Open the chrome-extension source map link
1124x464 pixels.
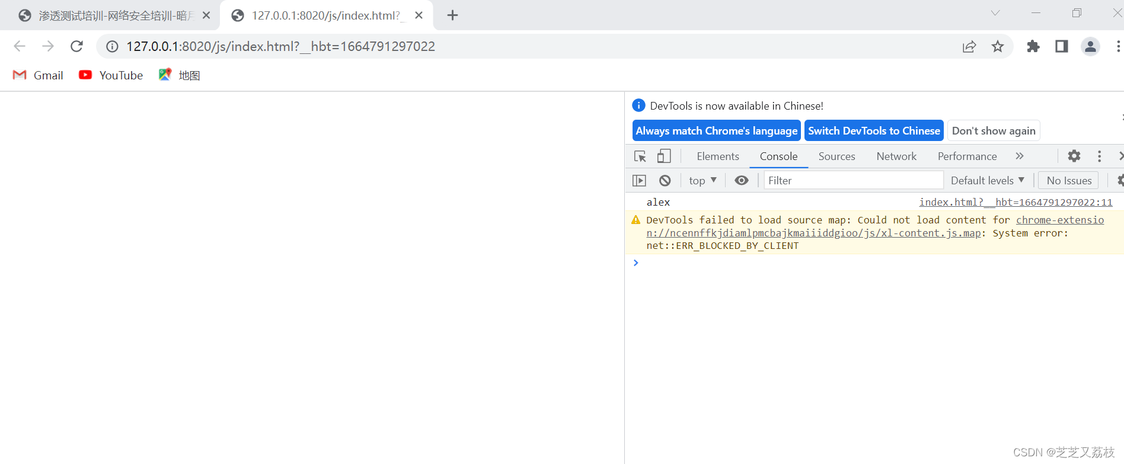875,227
